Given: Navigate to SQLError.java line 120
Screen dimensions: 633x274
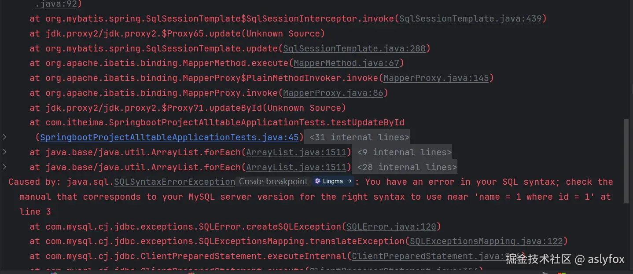Looking at the screenshot, I should (x=391, y=226).
